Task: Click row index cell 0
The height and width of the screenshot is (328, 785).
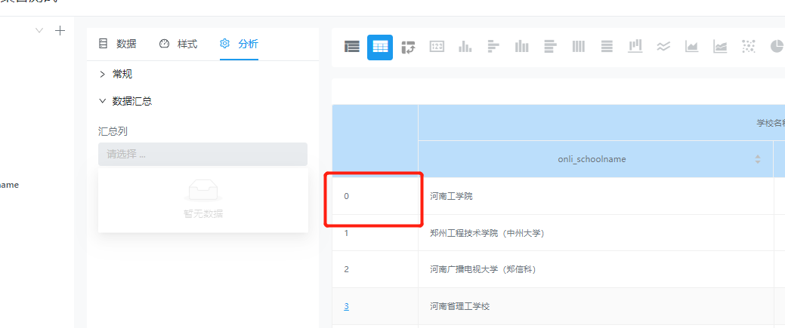Action: point(375,197)
